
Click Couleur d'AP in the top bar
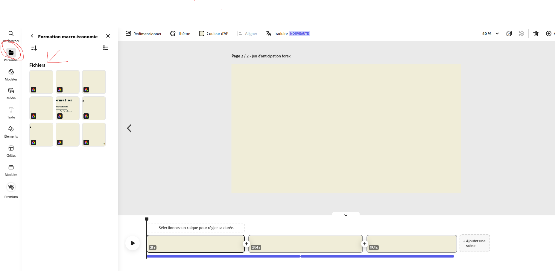tap(213, 34)
